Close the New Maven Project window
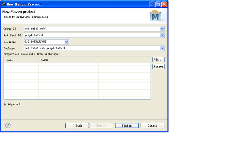The width and height of the screenshot is (226, 141). point(164,4)
